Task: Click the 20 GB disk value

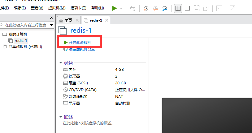Action: point(120,83)
